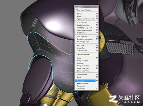Viewport: 143px width, 106px height.
Task: Choose Transform Component
Action: point(85,39)
